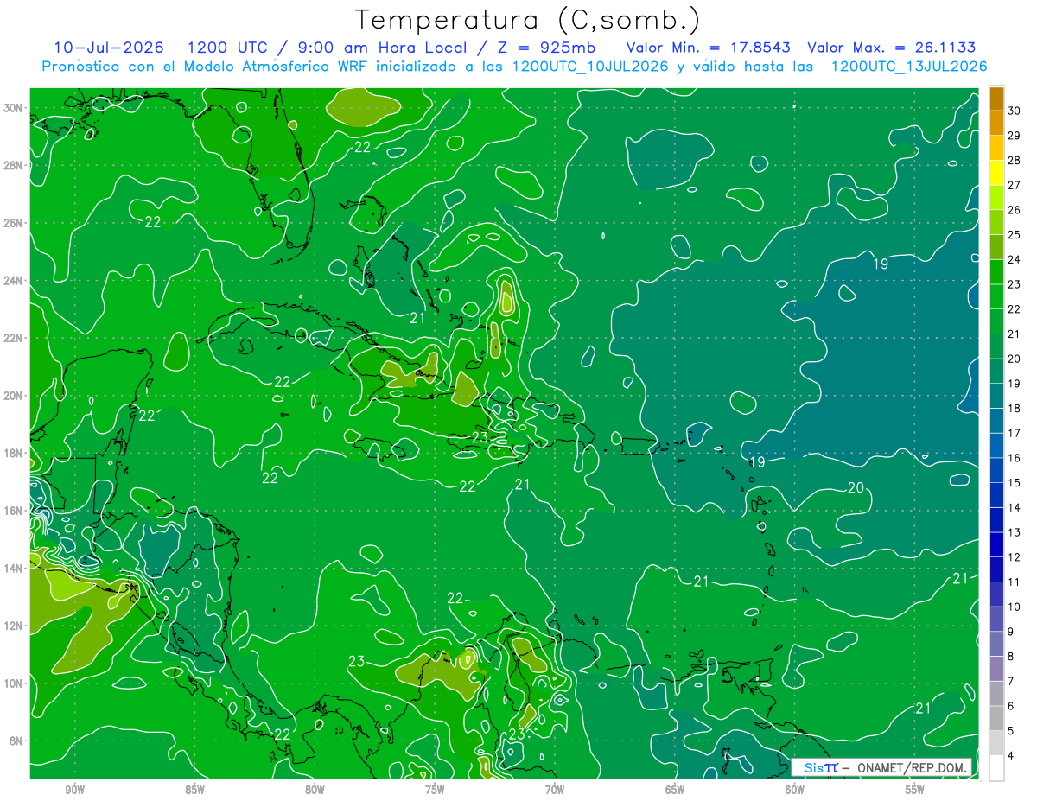Click the colorbar legend value '7'
The width and height of the screenshot is (1037, 801).
click(1011, 681)
